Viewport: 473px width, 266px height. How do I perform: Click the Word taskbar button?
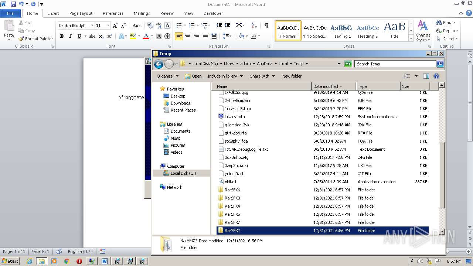(105, 261)
